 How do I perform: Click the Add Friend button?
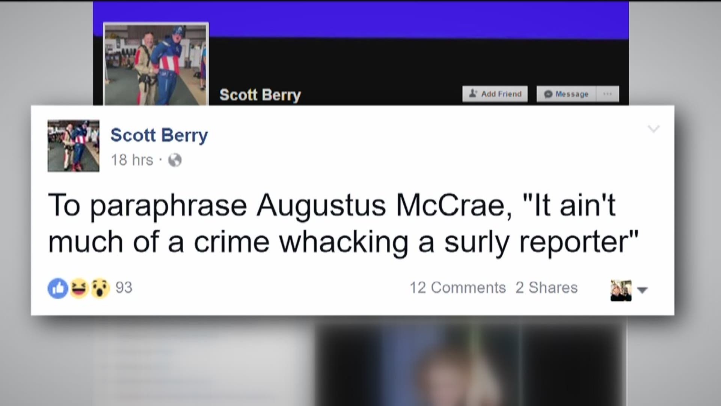pyautogui.click(x=495, y=94)
